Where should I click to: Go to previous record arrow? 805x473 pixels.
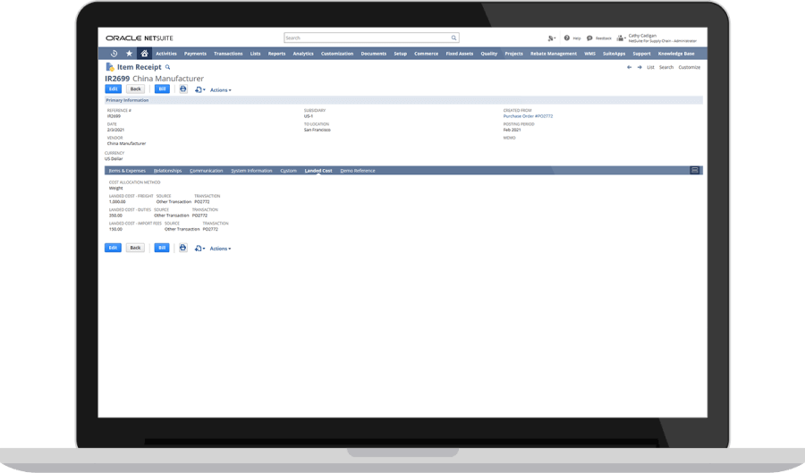[629, 67]
